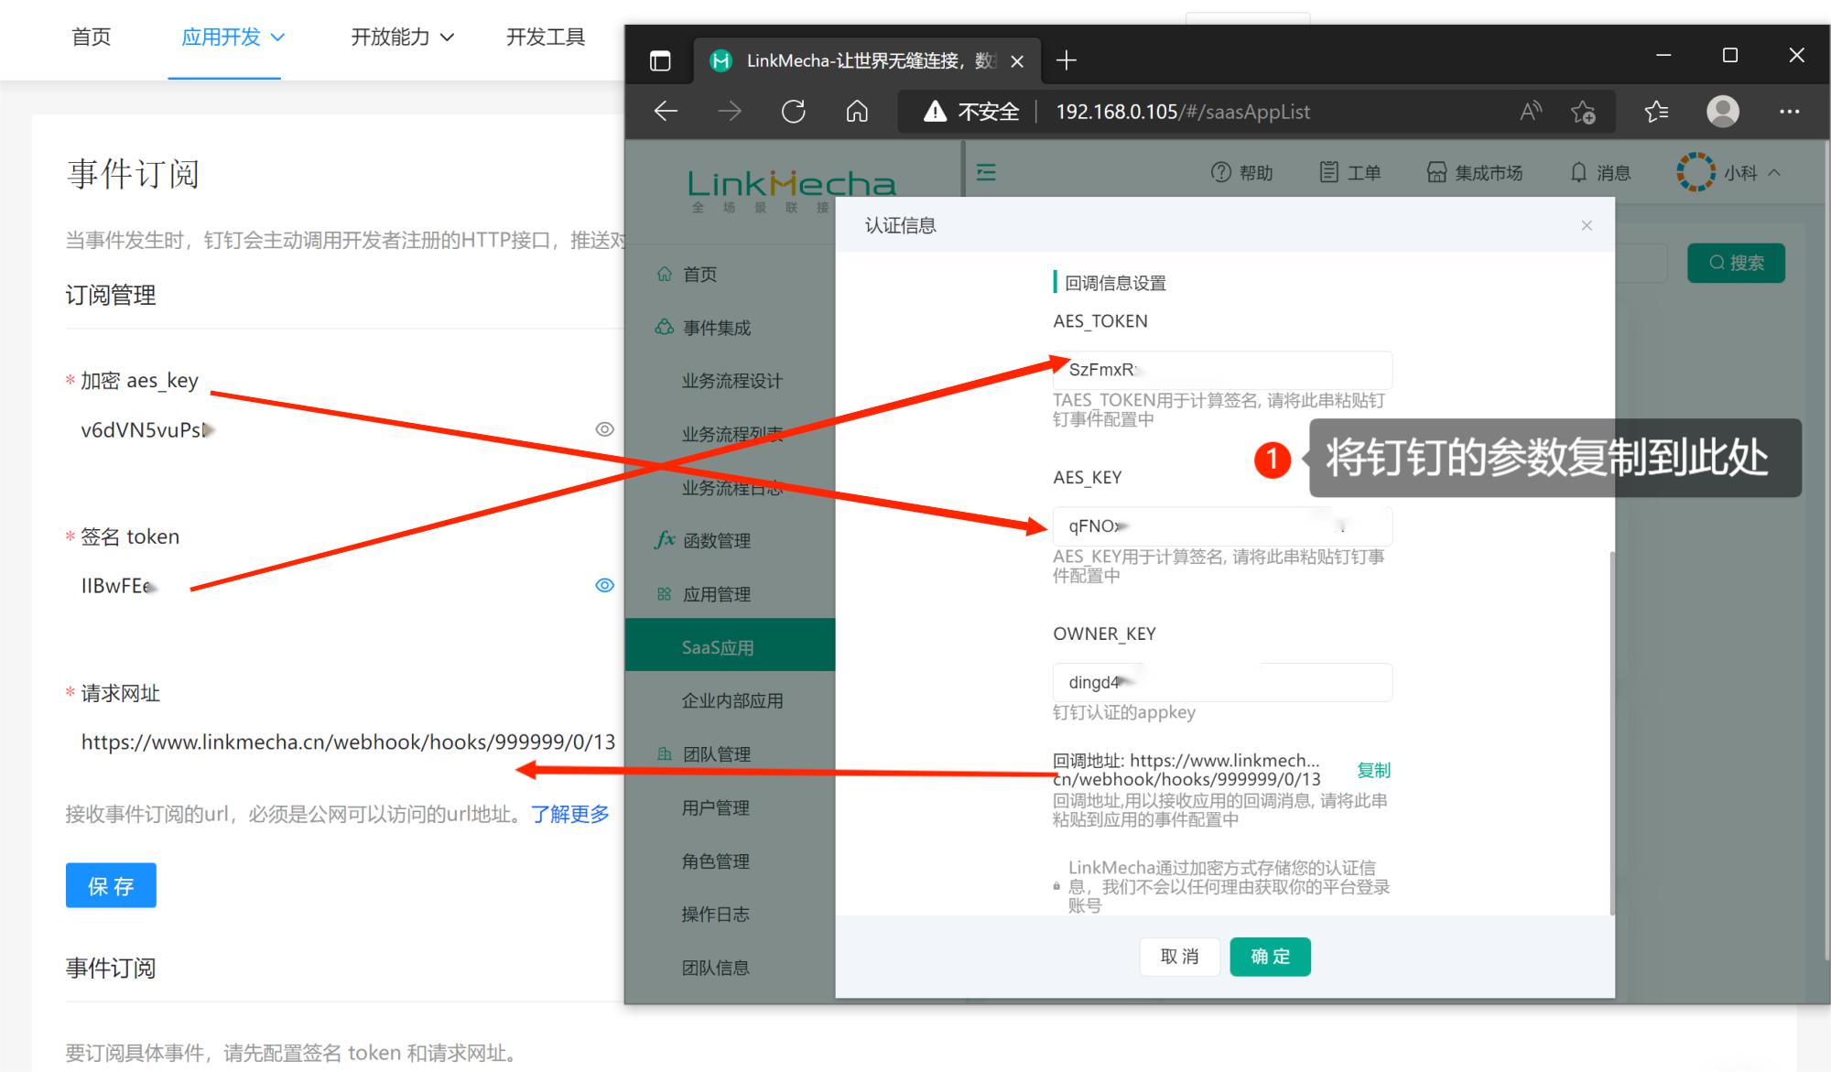Expand the 应用开发 dropdown

[x=233, y=38]
